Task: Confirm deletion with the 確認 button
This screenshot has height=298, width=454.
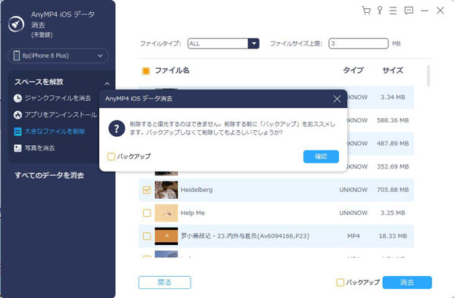Action: (x=321, y=157)
